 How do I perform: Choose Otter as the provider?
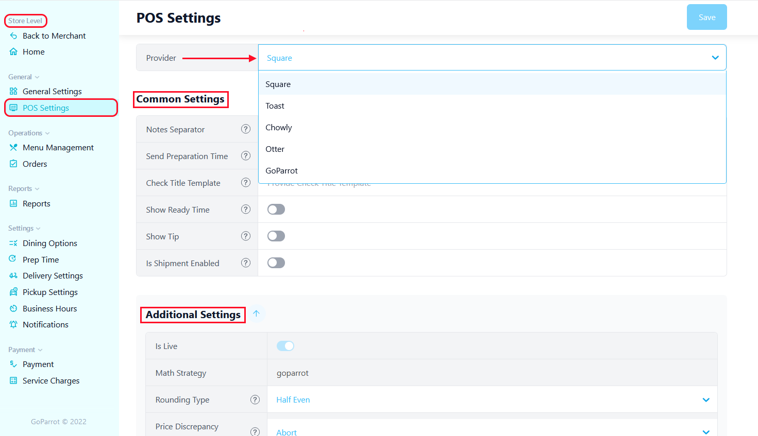[492, 149]
